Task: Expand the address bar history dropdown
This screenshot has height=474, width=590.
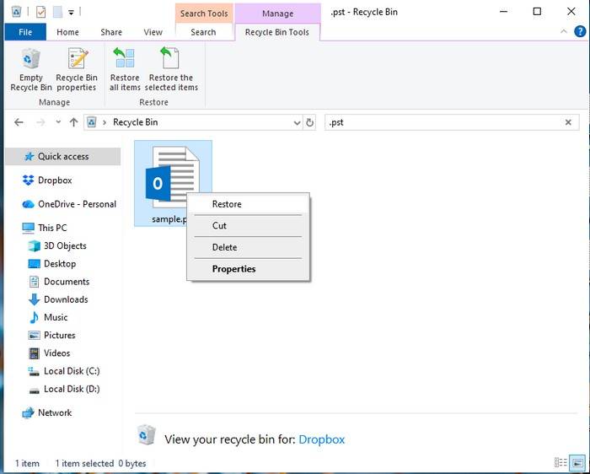Action: pyautogui.click(x=297, y=123)
